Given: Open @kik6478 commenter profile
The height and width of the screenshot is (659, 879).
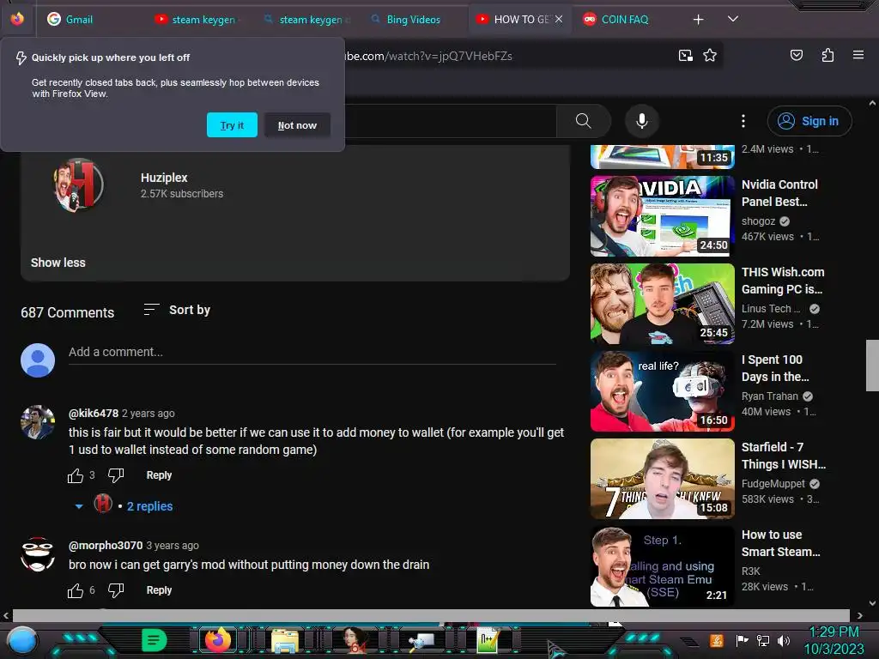Looking at the screenshot, I should pyautogui.click(x=93, y=413).
